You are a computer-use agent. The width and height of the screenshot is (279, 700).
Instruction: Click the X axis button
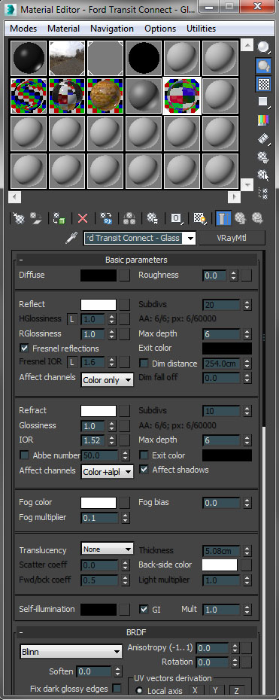coord(195,691)
